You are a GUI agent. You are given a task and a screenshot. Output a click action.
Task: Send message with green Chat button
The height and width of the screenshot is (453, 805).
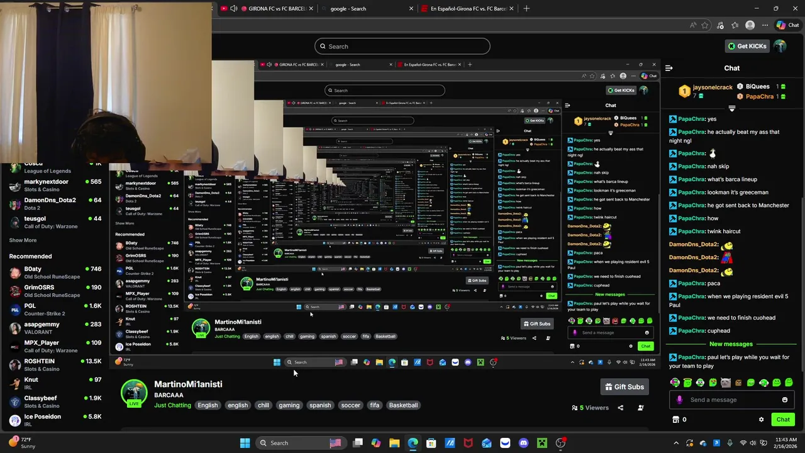(783, 420)
